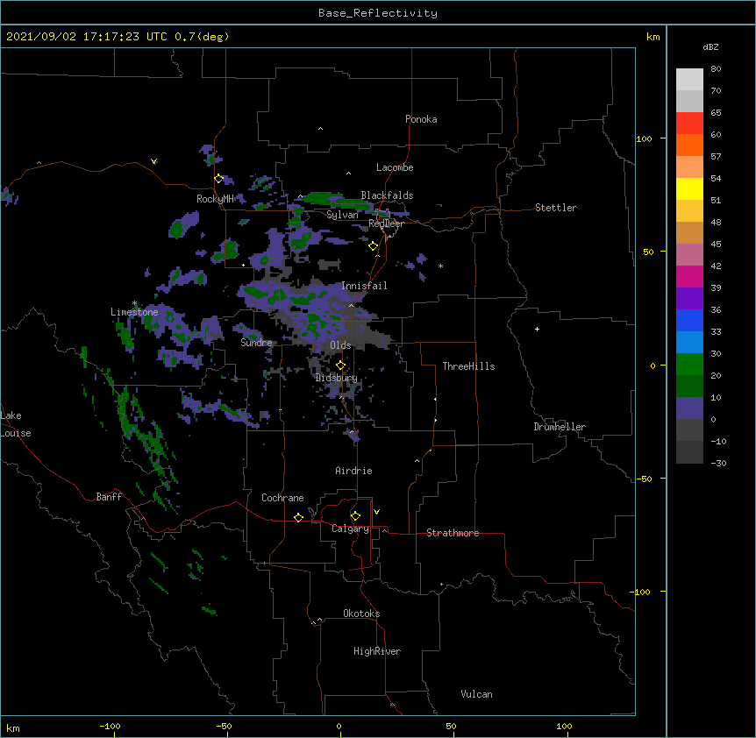The image size is (756, 738).
Task: Click the Stettler city label
Action: 556,208
